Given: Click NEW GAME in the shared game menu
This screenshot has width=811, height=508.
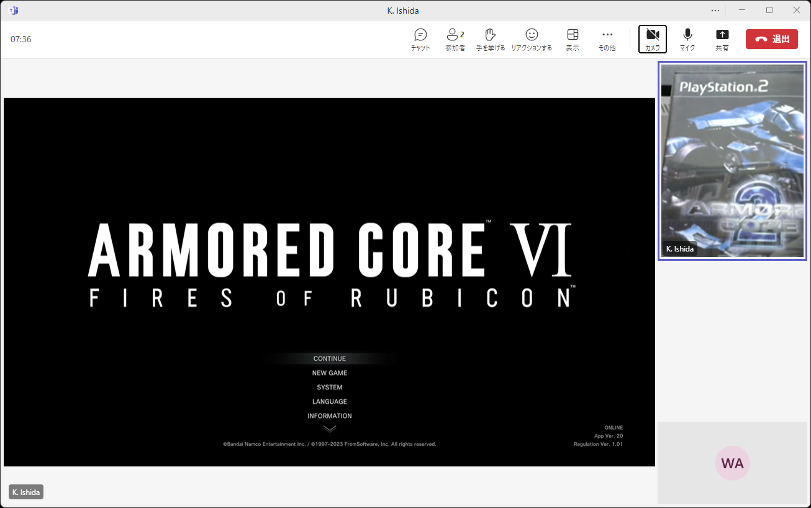Looking at the screenshot, I should (330, 373).
